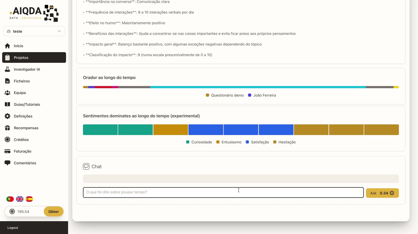Click the Curiosidade legend entry
The width and height of the screenshot is (418, 234).
coord(199,142)
